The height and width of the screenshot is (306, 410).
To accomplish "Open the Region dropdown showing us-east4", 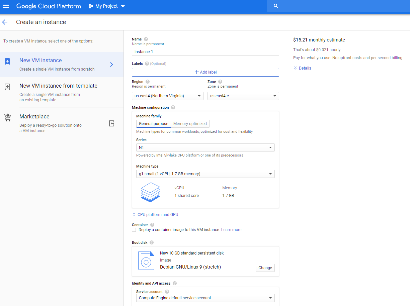I will [167, 96].
